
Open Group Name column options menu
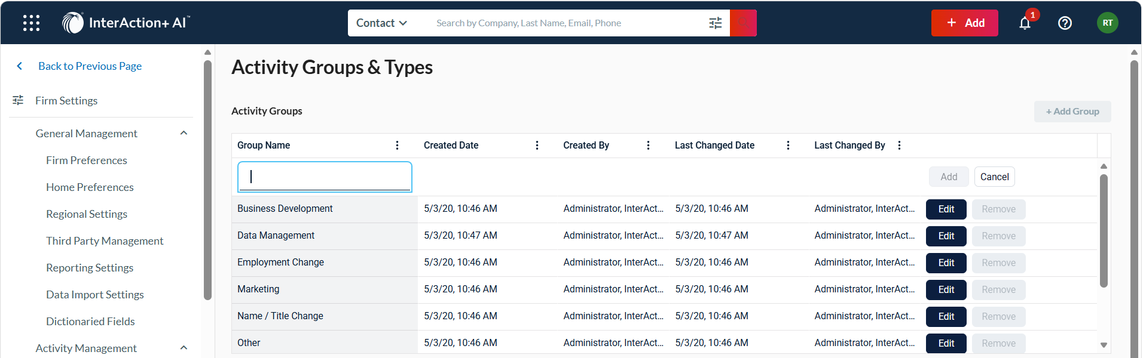[397, 145]
